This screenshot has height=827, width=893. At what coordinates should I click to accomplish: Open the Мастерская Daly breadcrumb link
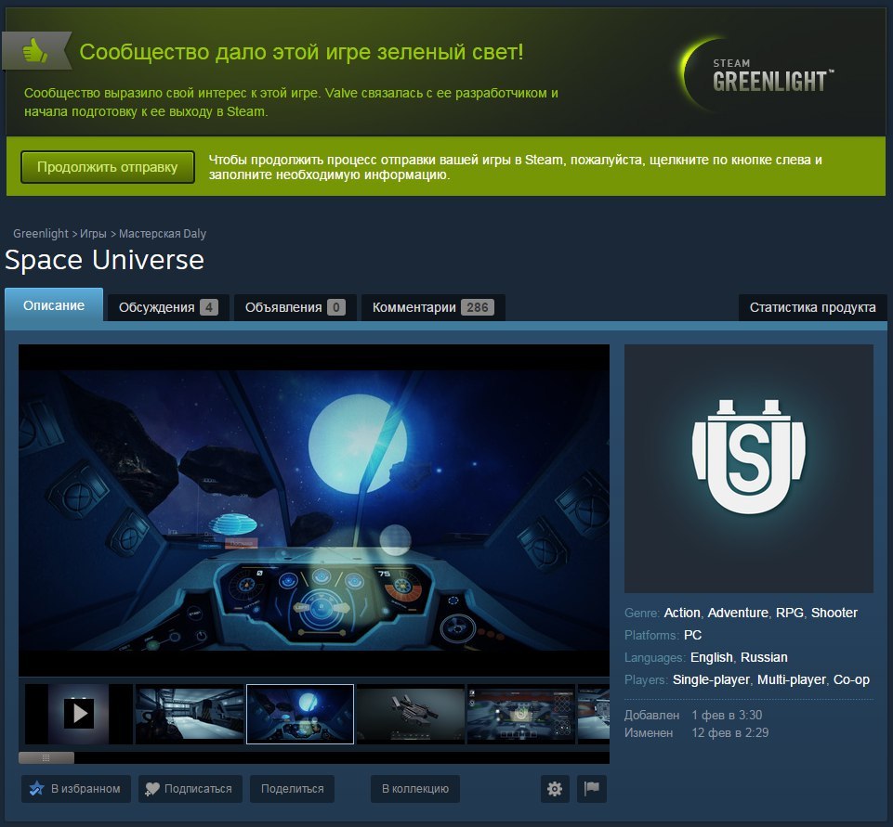tap(163, 234)
